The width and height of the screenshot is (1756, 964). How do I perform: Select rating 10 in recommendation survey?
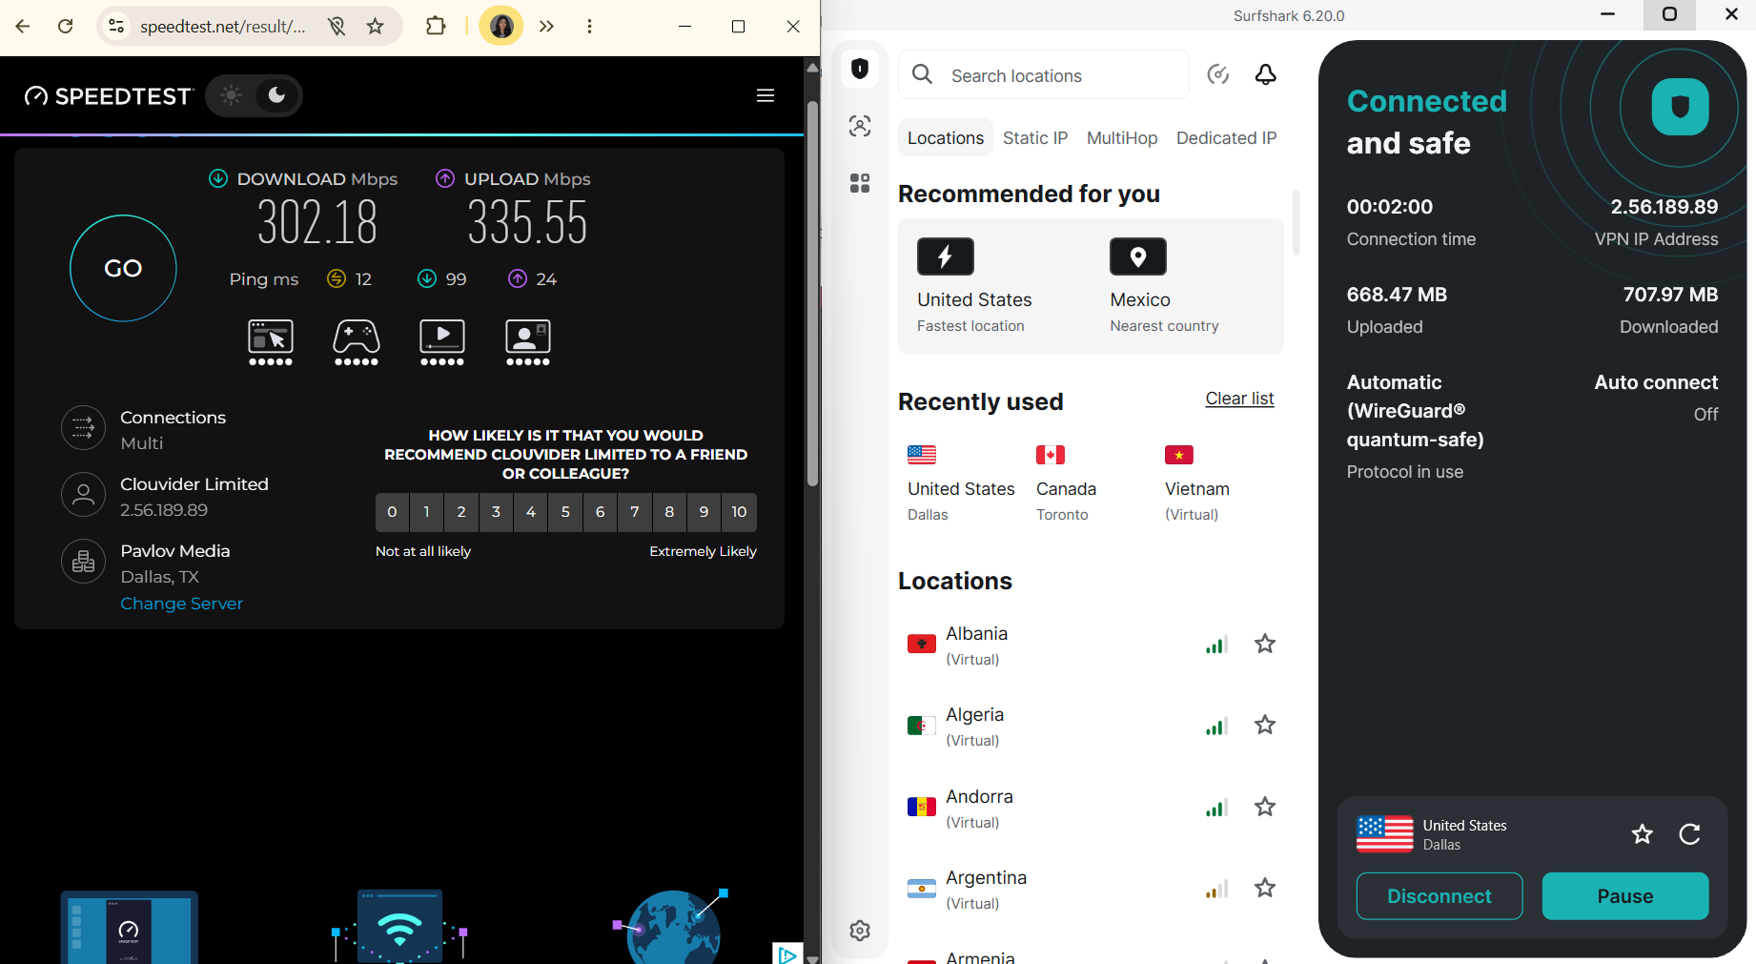[x=739, y=512]
